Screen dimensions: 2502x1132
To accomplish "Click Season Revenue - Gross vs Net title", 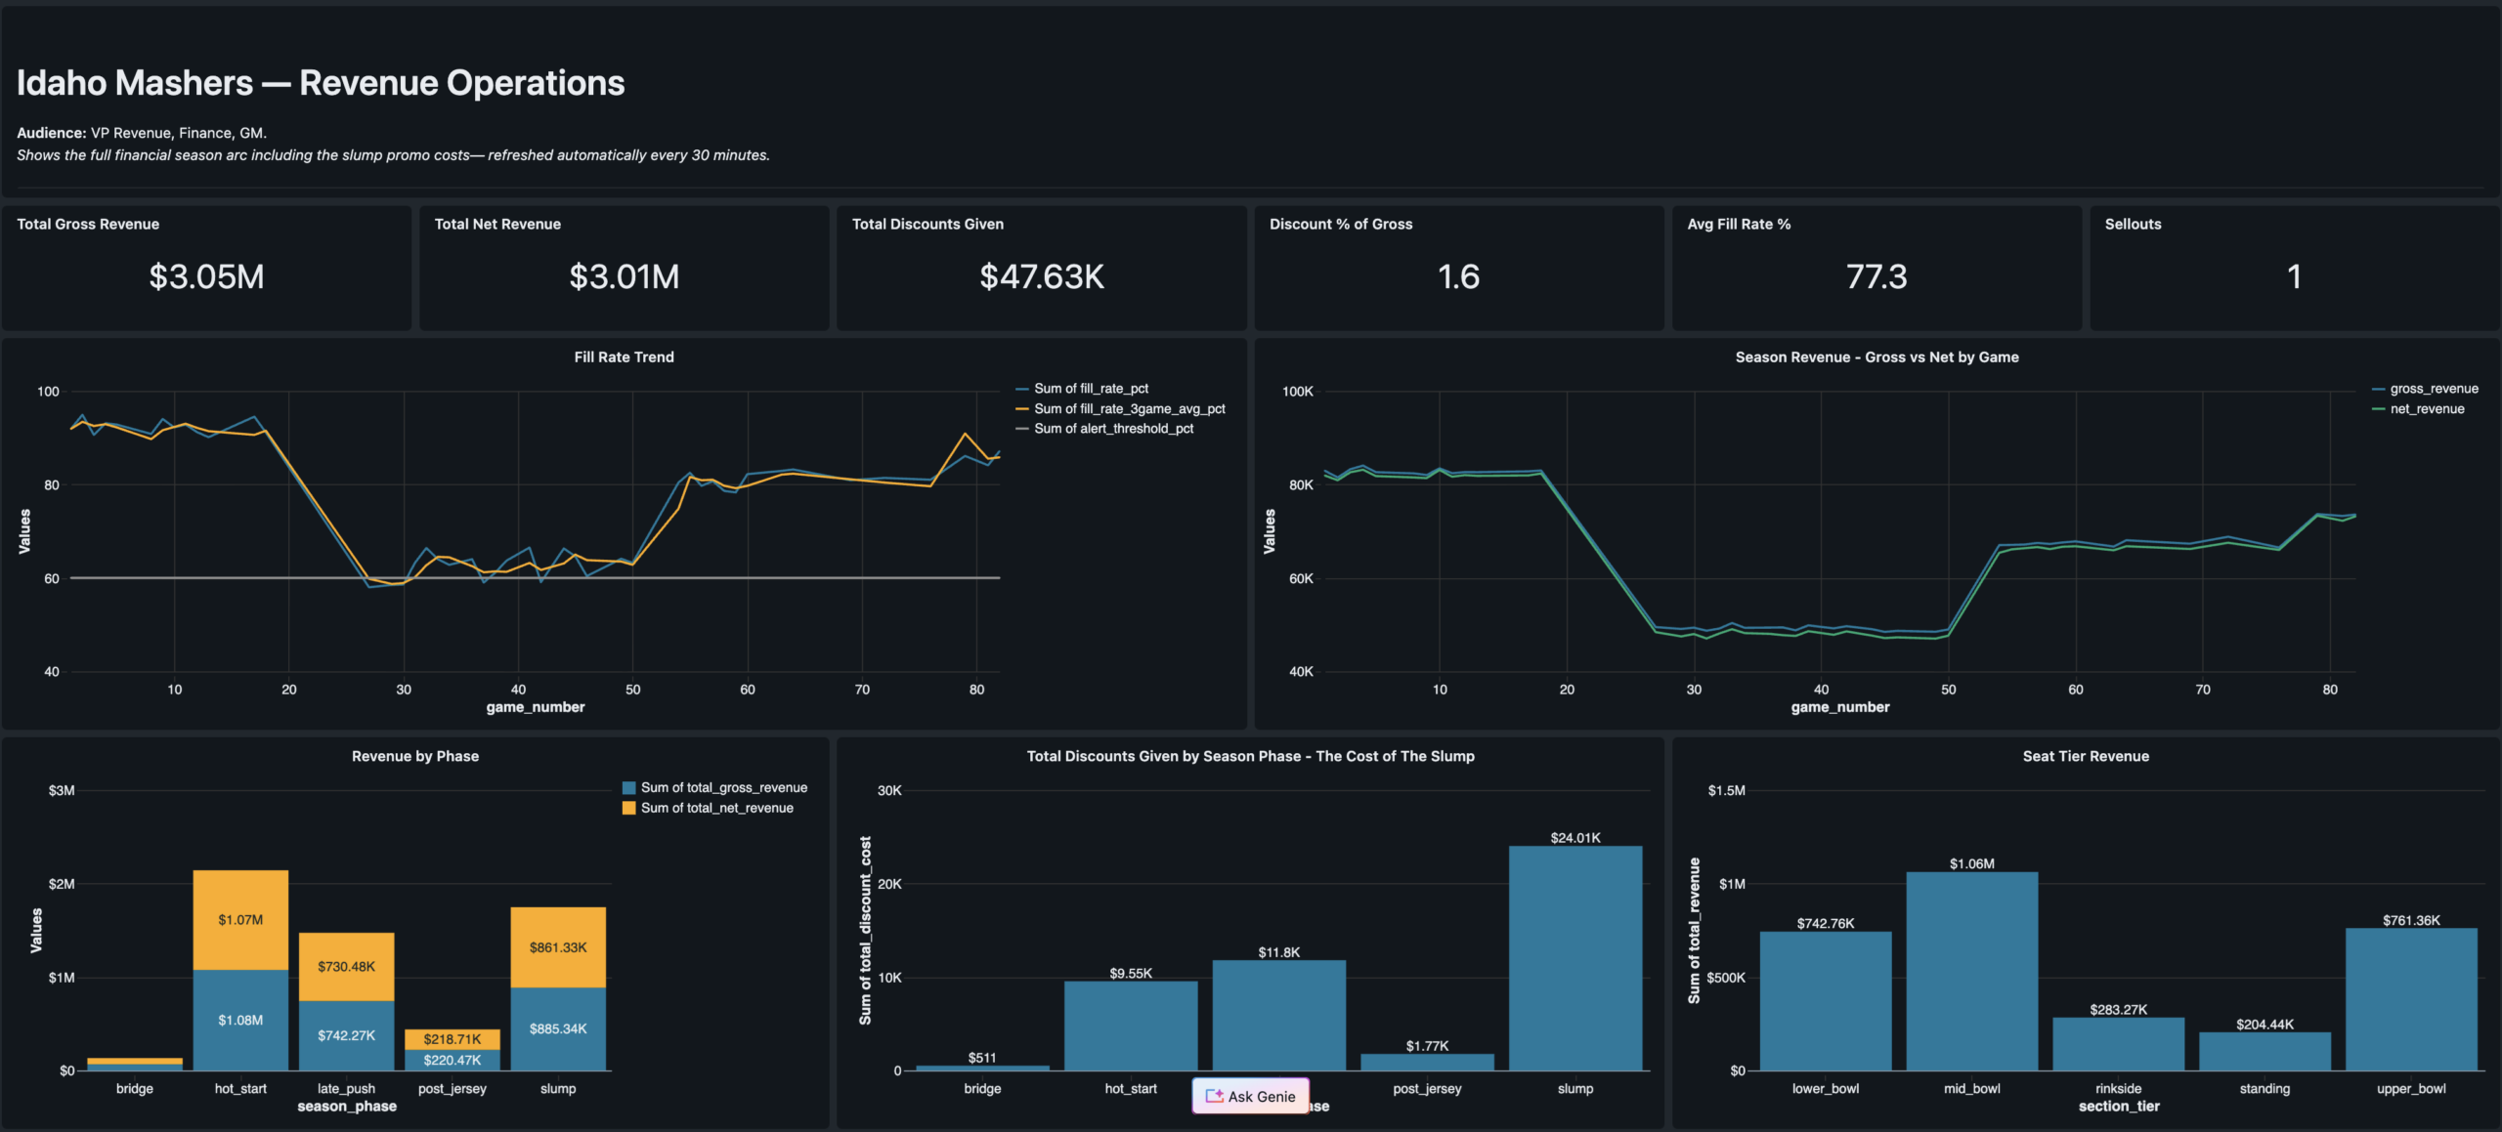I will click(1876, 357).
